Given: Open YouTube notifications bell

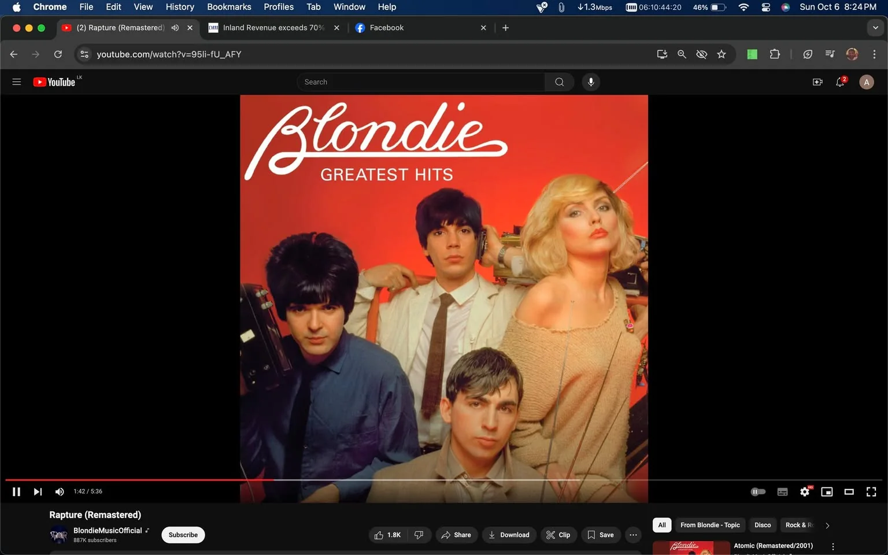Looking at the screenshot, I should coord(841,82).
